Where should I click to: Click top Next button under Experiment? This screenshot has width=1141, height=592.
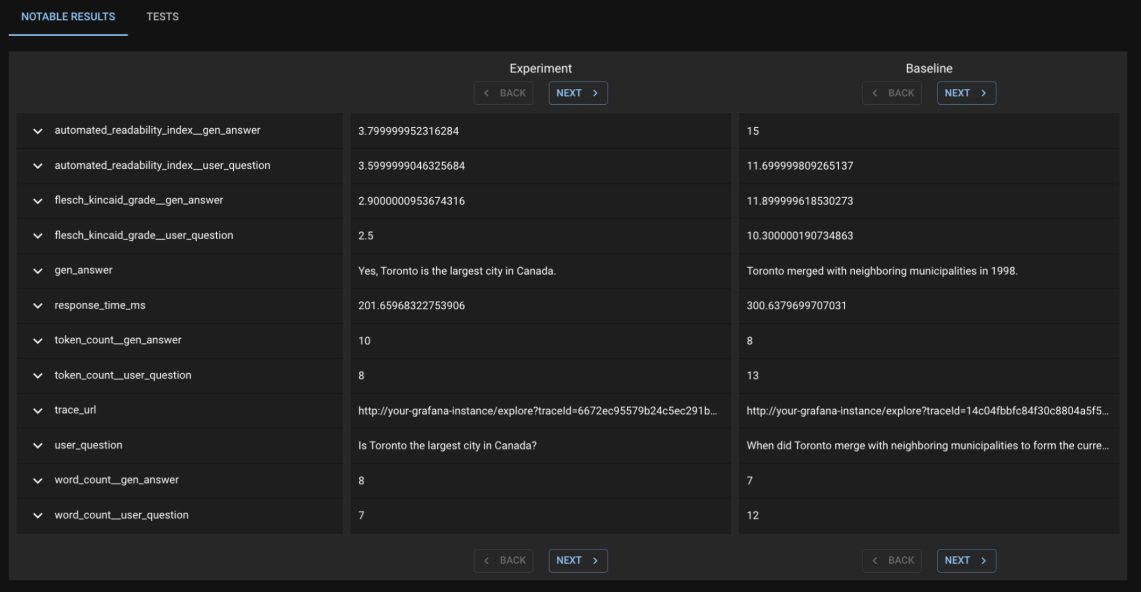(x=578, y=93)
